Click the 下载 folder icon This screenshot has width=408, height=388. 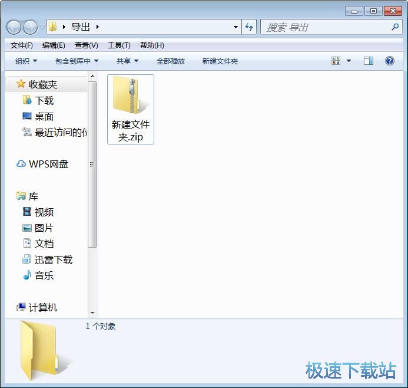pyautogui.click(x=27, y=100)
